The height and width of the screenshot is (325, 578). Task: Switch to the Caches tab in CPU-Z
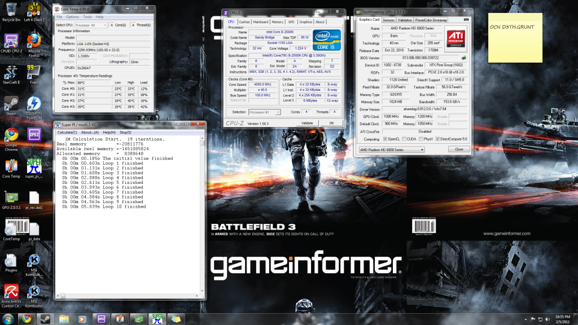pos(244,22)
